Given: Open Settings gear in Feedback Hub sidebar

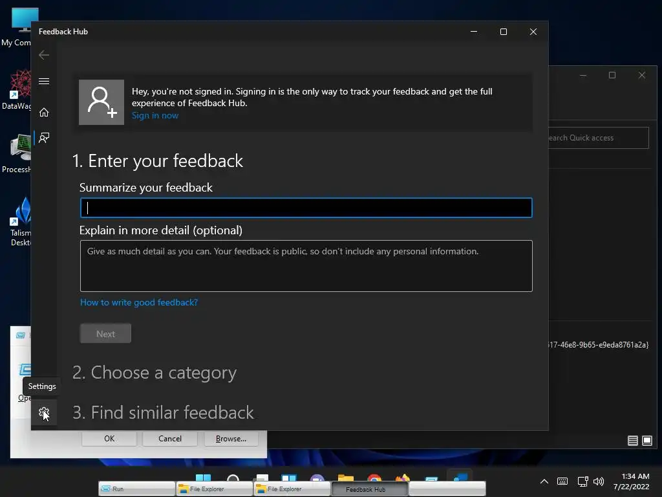Looking at the screenshot, I should coord(44,412).
